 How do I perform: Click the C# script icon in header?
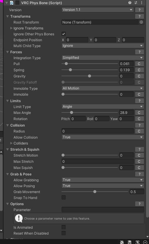[11, 3]
